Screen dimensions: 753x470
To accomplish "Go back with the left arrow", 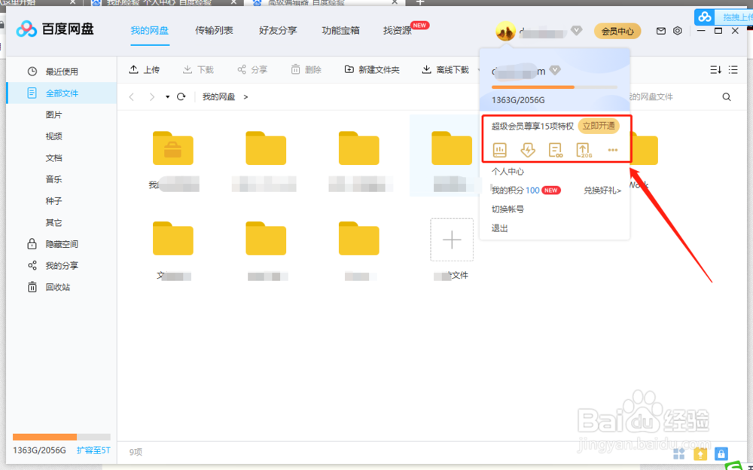I will pyautogui.click(x=132, y=97).
